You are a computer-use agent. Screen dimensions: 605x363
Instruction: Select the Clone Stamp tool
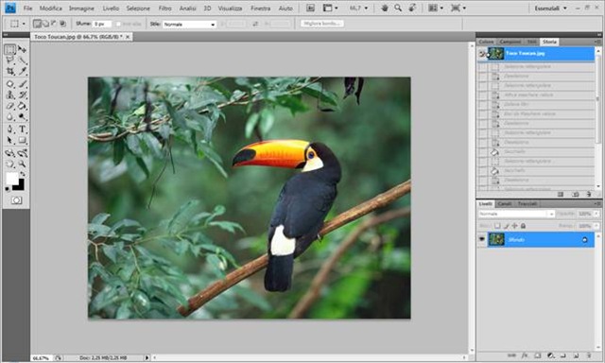[10, 95]
